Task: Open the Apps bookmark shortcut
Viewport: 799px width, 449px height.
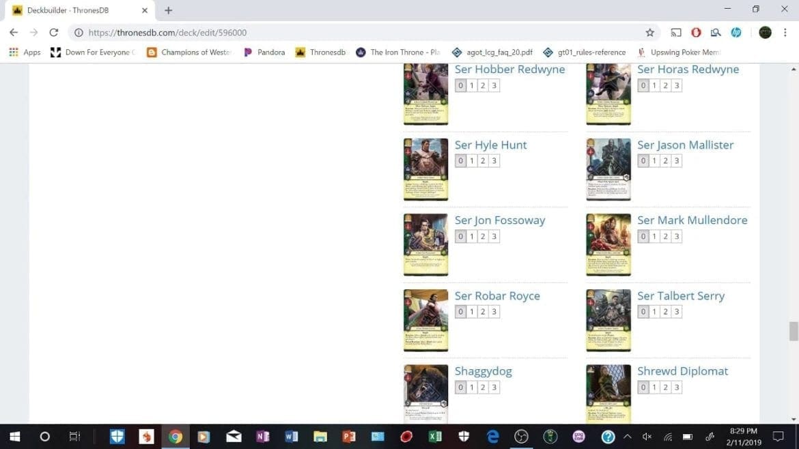Action: [25, 52]
